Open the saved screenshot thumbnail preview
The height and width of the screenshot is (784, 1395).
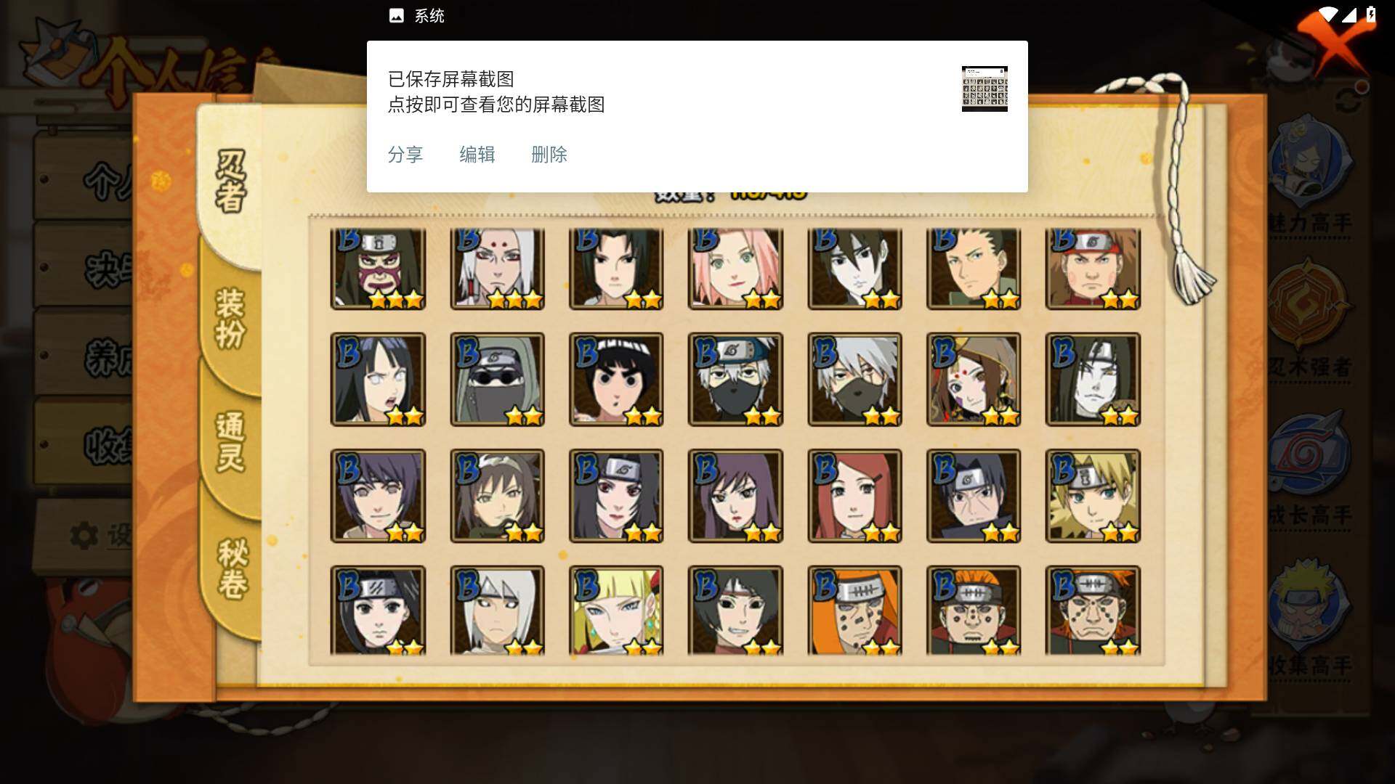tap(984, 89)
